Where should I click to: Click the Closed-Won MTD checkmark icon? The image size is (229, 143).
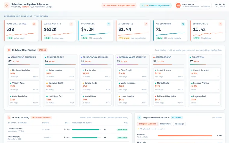pos(71,24)
